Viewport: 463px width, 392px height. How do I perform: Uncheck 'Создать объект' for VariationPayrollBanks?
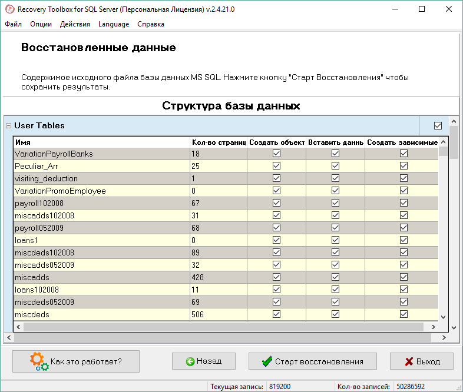click(276, 154)
